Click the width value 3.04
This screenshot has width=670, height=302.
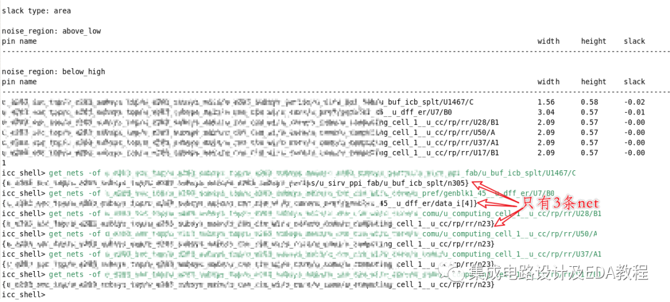tap(546, 113)
